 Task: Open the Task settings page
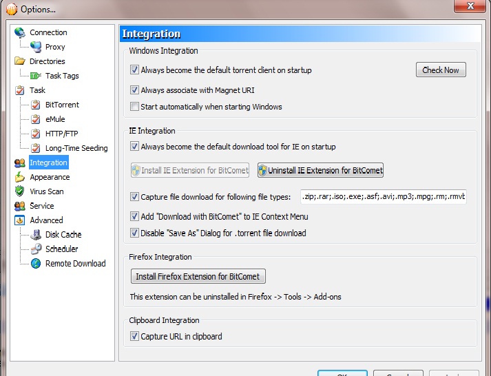38,90
